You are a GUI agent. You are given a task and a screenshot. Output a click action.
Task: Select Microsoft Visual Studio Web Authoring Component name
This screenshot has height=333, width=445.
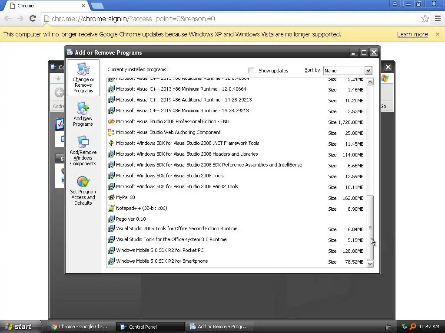pos(168,132)
